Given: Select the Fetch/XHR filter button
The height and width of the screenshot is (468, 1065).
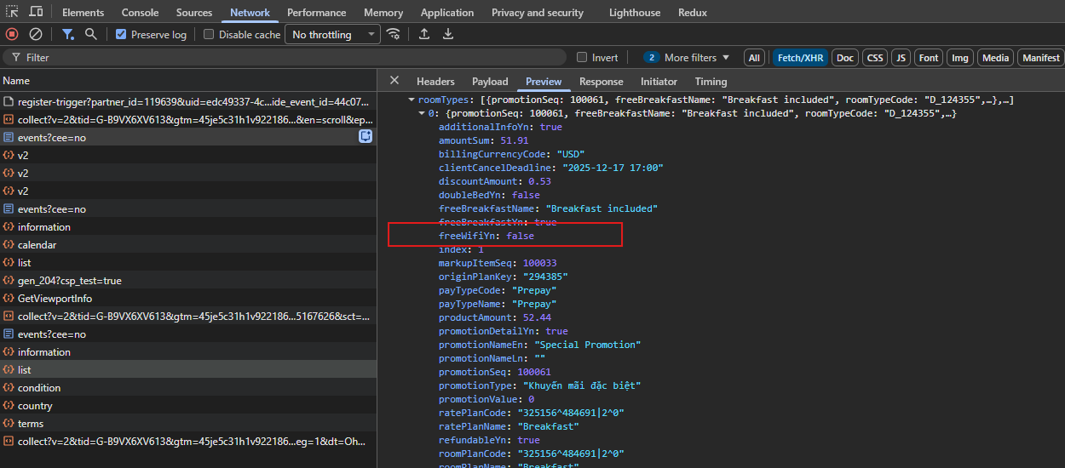Looking at the screenshot, I should point(799,58).
